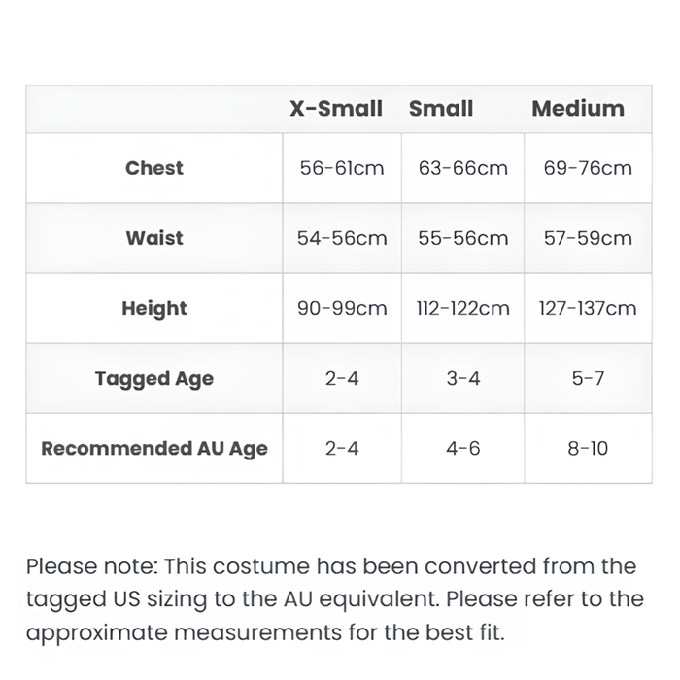Select the Tagged Age row label
The height and width of the screenshot is (680, 680).
click(x=154, y=379)
